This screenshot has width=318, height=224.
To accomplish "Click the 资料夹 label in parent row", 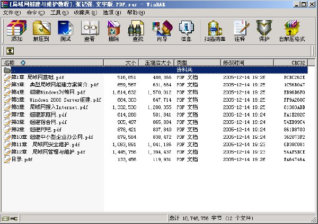I will 184,70.
